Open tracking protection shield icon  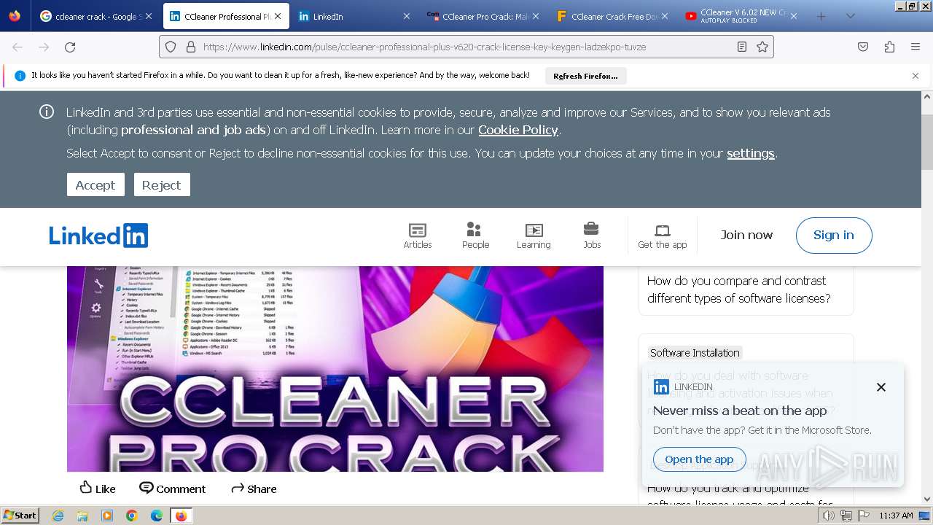171,47
